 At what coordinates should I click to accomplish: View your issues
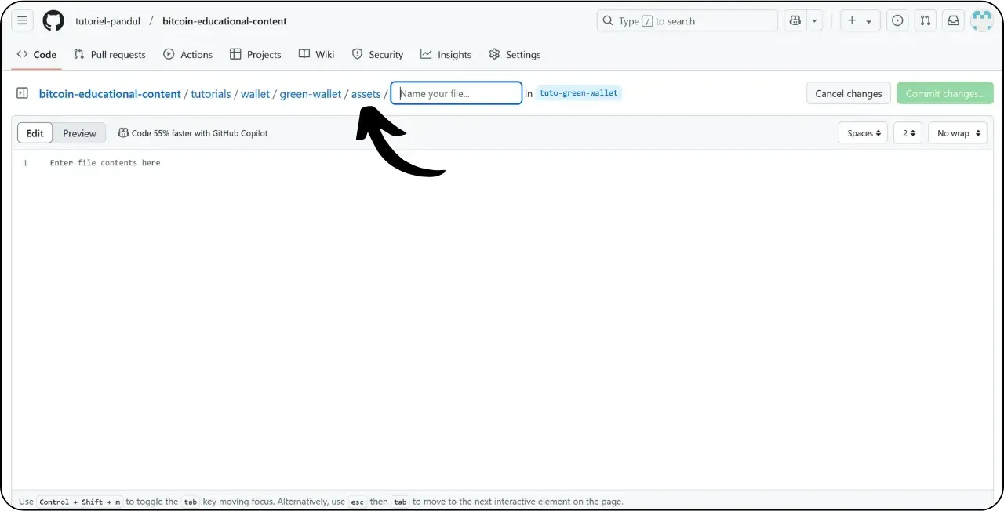(x=897, y=20)
